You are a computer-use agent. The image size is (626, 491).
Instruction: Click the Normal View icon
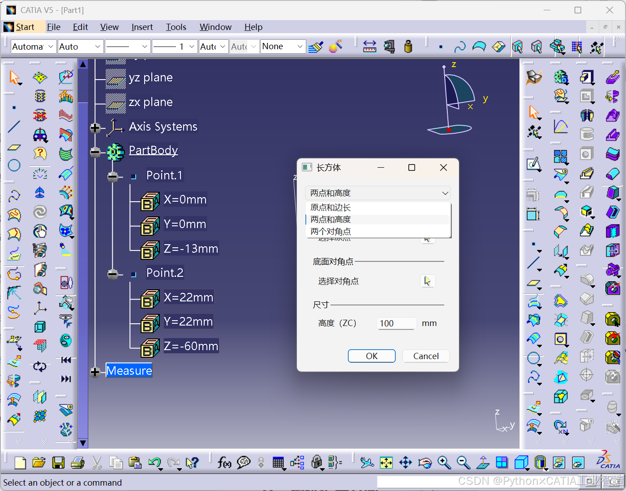(482, 462)
